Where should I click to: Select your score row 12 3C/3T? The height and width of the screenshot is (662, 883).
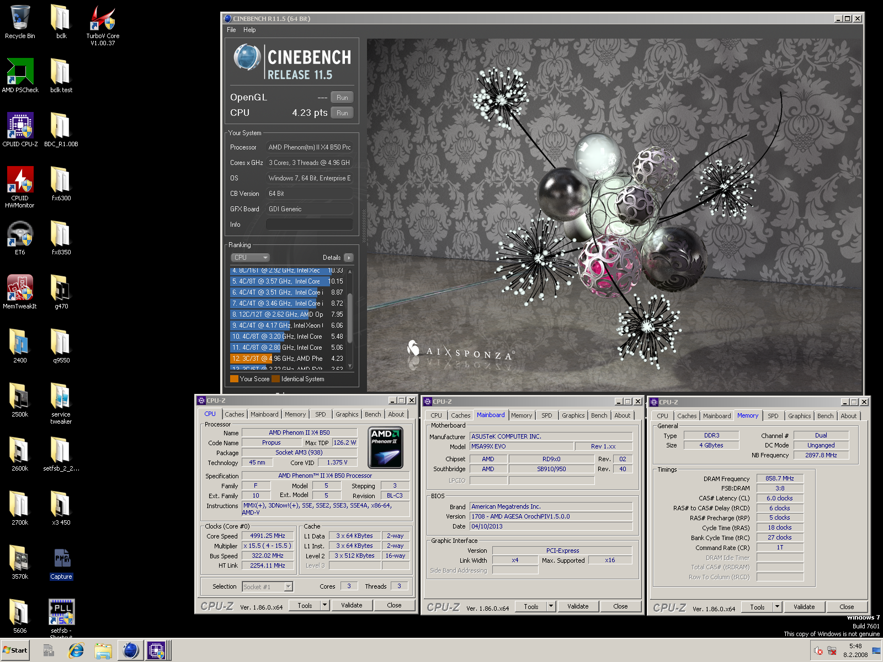(x=287, y=359)
